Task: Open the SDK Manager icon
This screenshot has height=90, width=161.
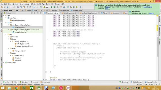Action: pos(74,7)
